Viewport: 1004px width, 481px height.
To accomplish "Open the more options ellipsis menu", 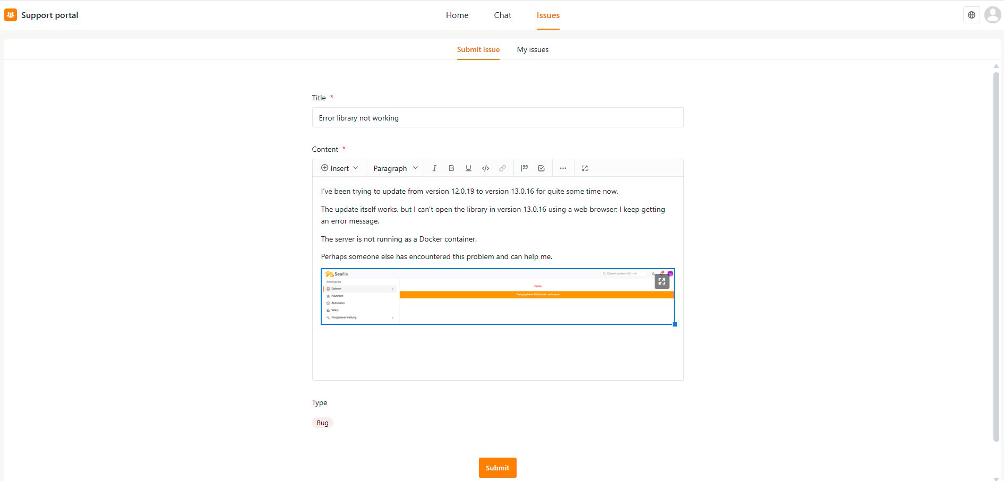I will click(563, 168).
